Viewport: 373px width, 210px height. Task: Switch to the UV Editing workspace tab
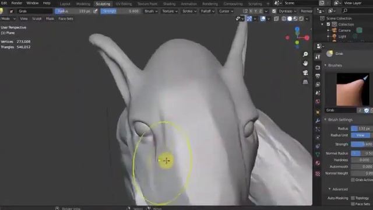[124, 4]
